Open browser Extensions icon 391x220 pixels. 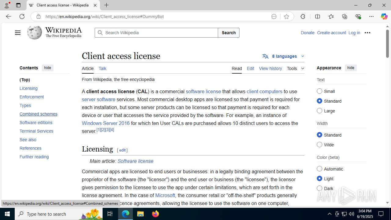coord(303,16)
